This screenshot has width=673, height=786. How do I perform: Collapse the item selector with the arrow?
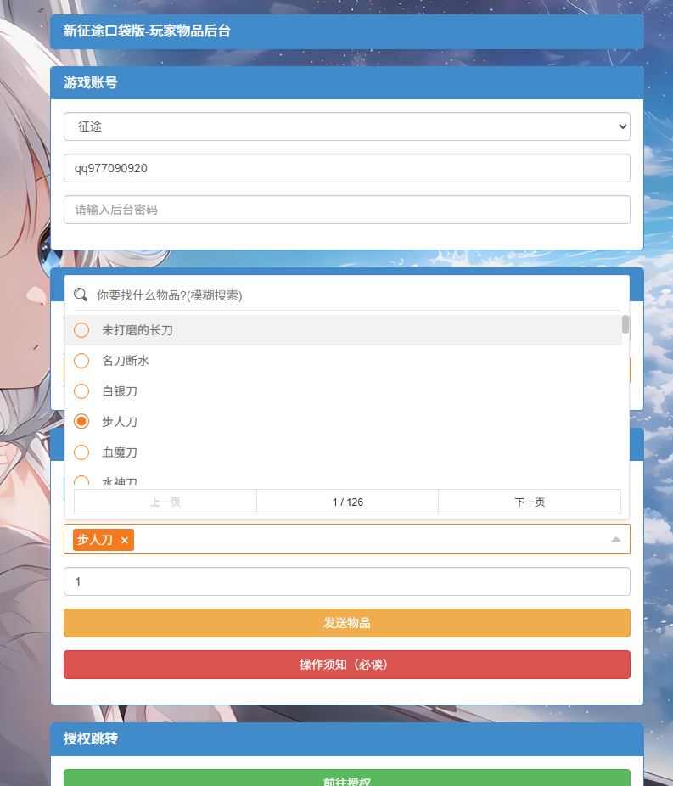[x=616, y=539]
